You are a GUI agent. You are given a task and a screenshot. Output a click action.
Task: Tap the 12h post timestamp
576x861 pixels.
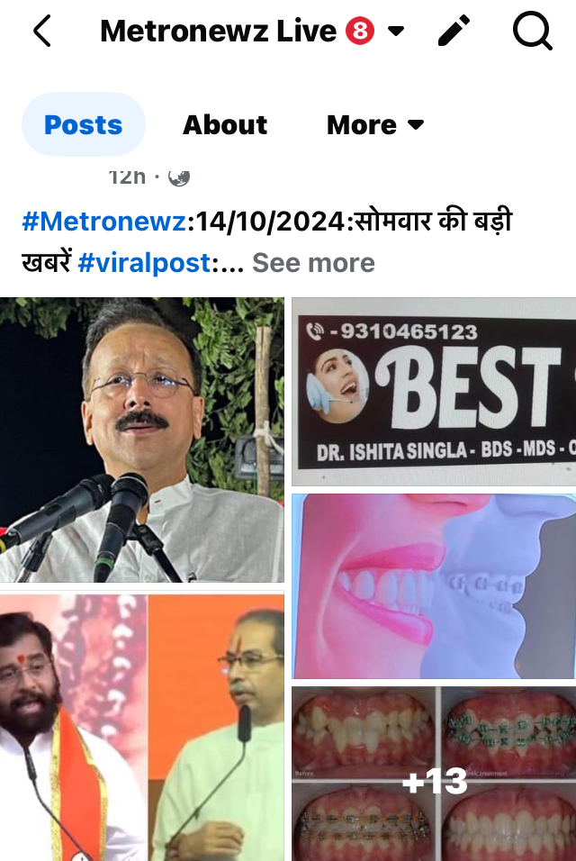pyautogui.click(x=127, y=177)
